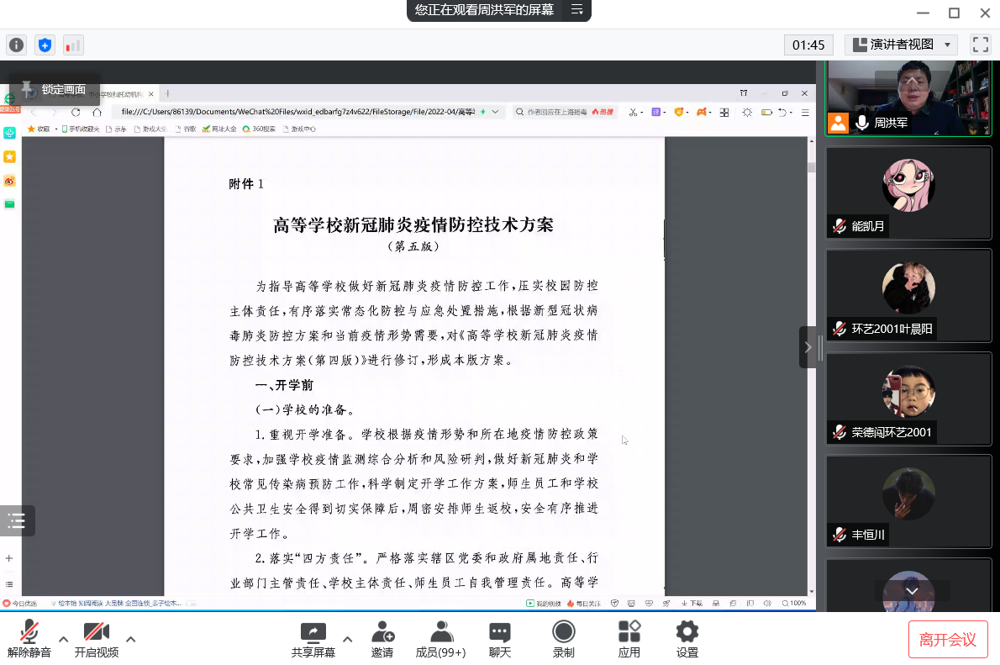The height and width of the screenshot is (665, 1000).
Task: Click the Share Screen button
Action: [313, 639]
